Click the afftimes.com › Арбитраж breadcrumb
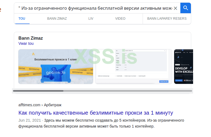The image size is (211, 137). click(x=40, y=105)
